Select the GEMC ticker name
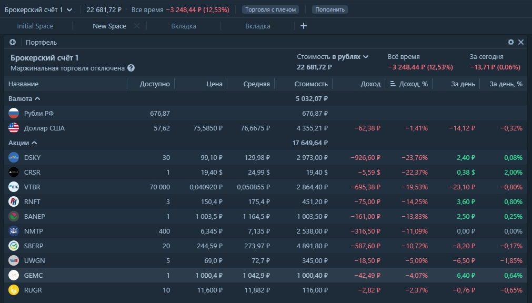This screenshot has width=532, height=303. [34, 276]
